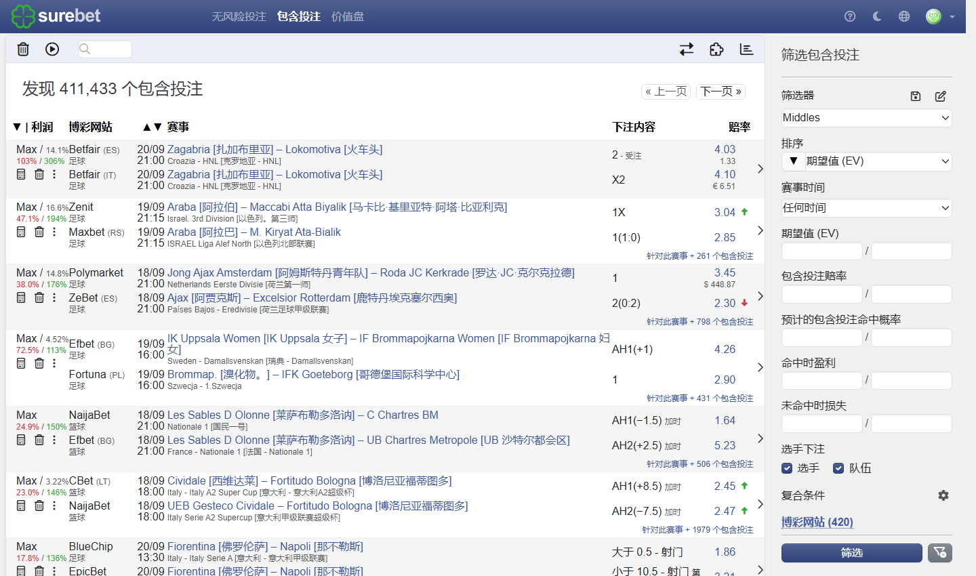Click the swap arrows icon in the toolbar
This screenshot has width=976, height=576.
pyautogui.click(x=687, y=49)
